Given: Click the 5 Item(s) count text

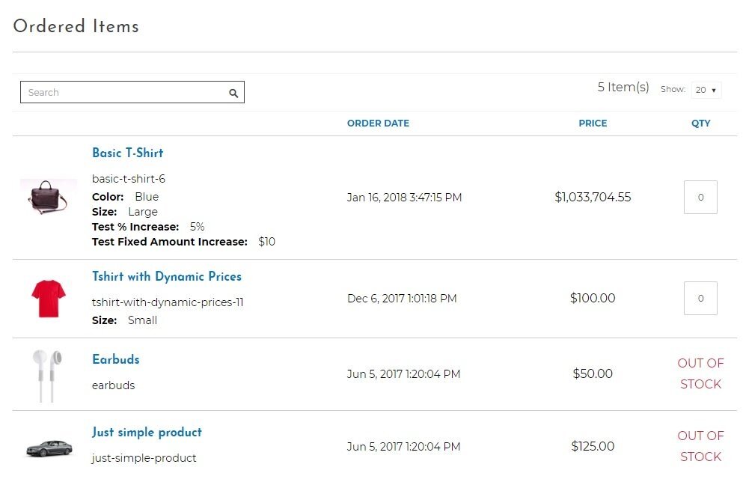Looking at the screenshot, I should click(x=623, y=88).
